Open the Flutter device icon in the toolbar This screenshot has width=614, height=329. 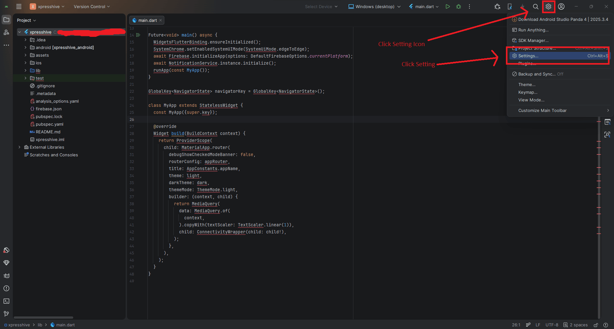tap(510, 7)
